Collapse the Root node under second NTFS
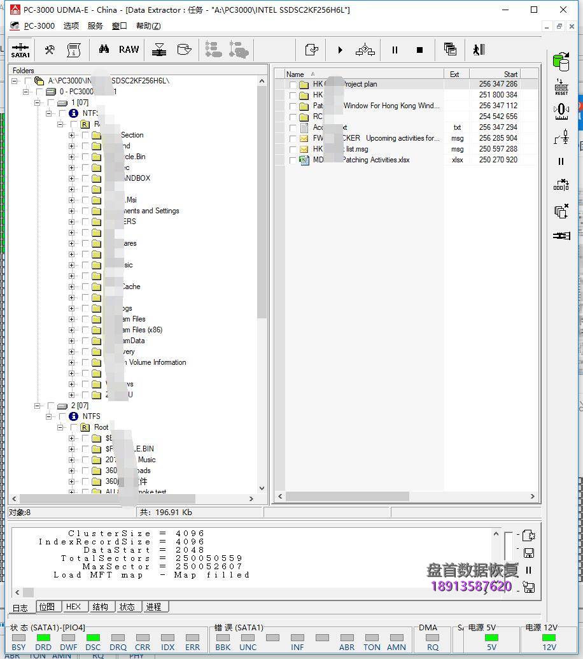 [x=60, y=427]
